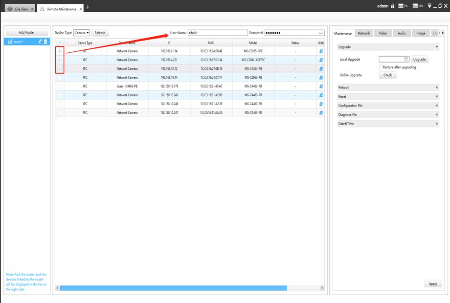Enable Restore after upgrading checkbox
The height and width of the screenshot is (303, 450).
tap(381, 67)
